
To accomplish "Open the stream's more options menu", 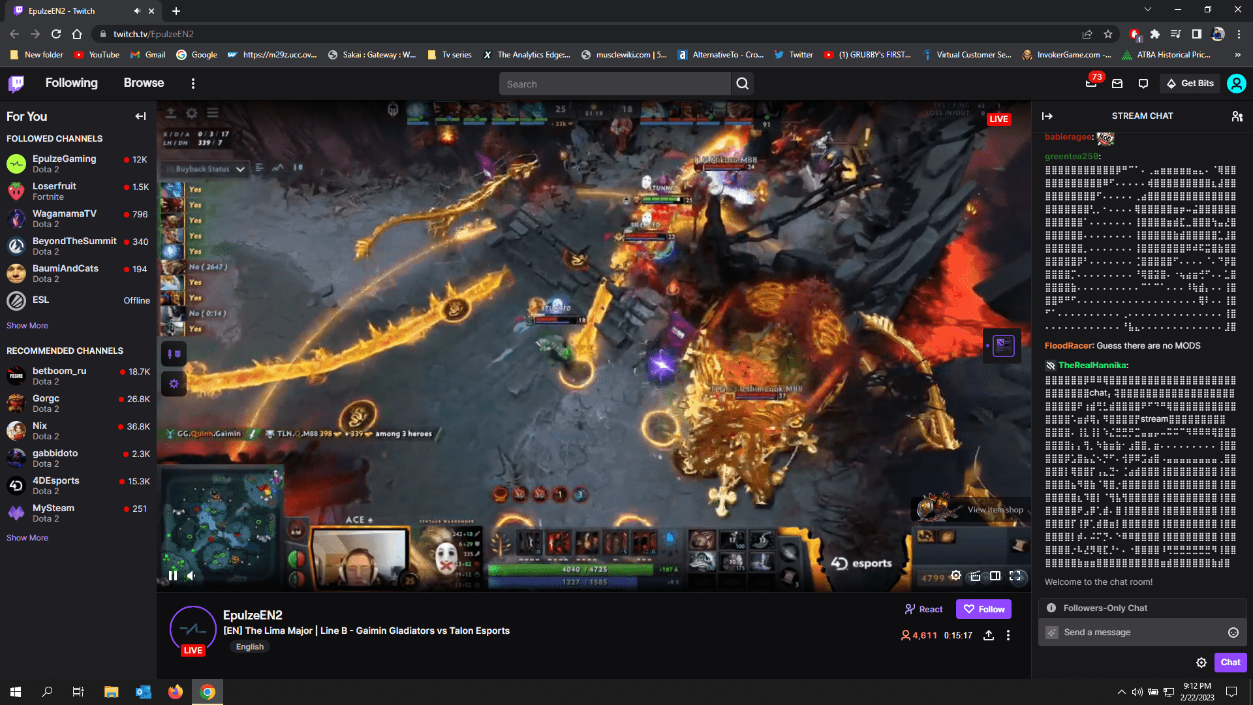I will point(1008,634).
